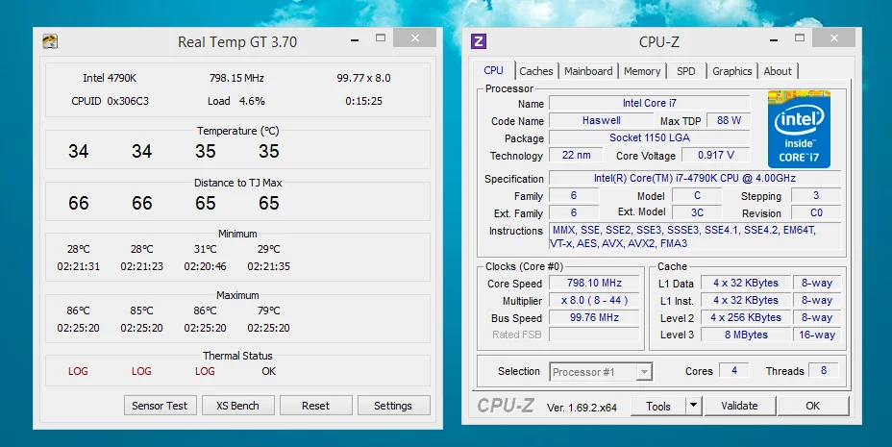Viewport: 892px width, 447px height.
Task: Click the Intel 4790K text in Real Temp
Action: point(110,78)
